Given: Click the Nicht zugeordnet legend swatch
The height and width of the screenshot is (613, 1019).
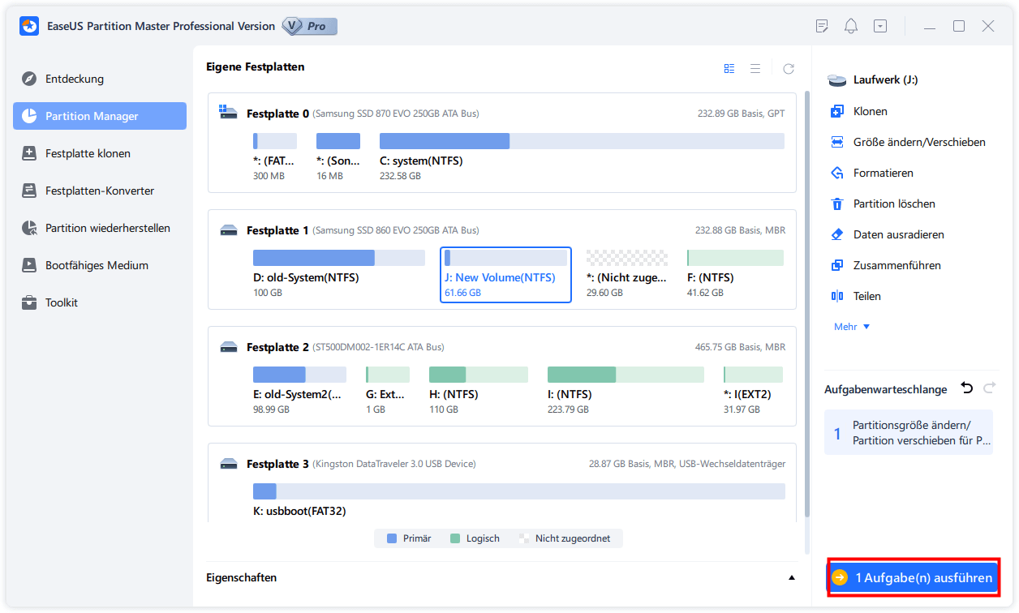Looking at the screenshot, I should point(524,538).
